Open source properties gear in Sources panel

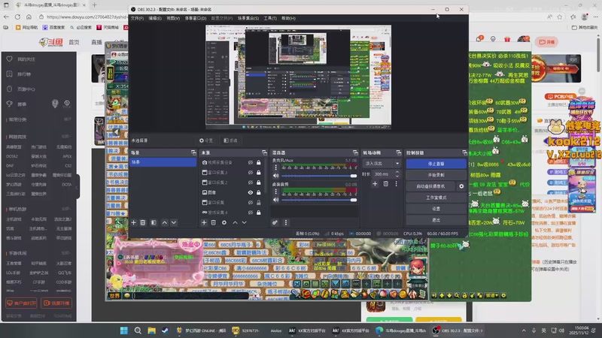pos(224,222)
